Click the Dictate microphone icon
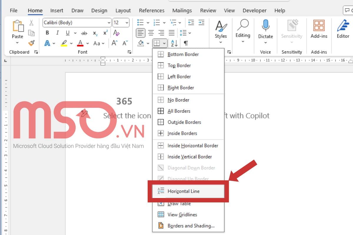Image resolution: width=353 pixels, height=235 pixels. [x=265, y=26]
